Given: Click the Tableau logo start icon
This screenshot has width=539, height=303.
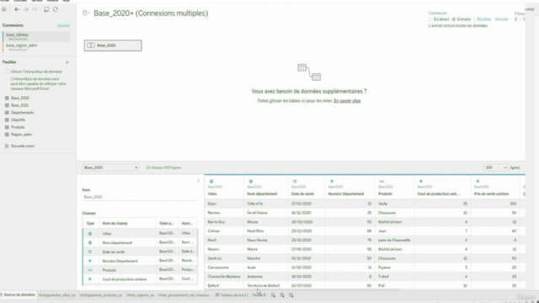Looking at the screenshot, I should 3,9.
